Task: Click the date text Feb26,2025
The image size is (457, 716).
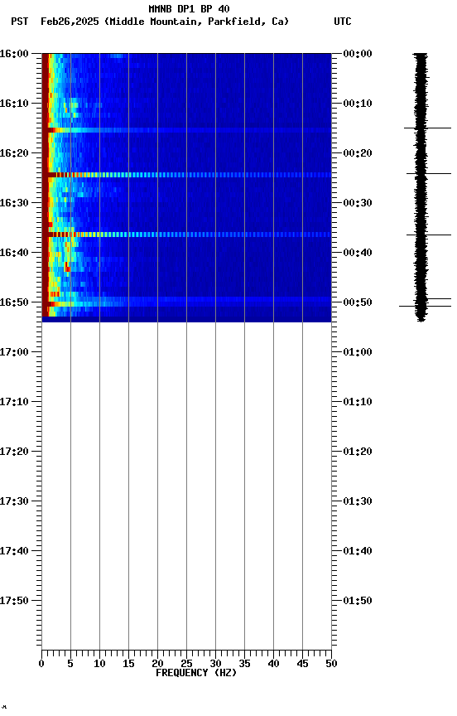Action: pos(70,22)
